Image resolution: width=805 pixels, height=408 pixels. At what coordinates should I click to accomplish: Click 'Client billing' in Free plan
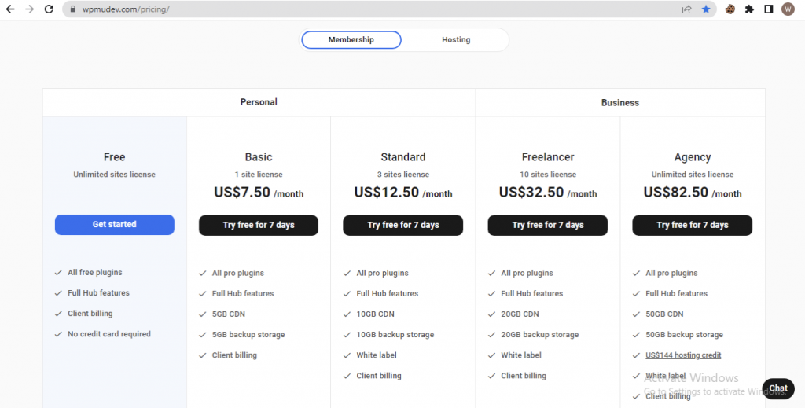click(90, 314)
